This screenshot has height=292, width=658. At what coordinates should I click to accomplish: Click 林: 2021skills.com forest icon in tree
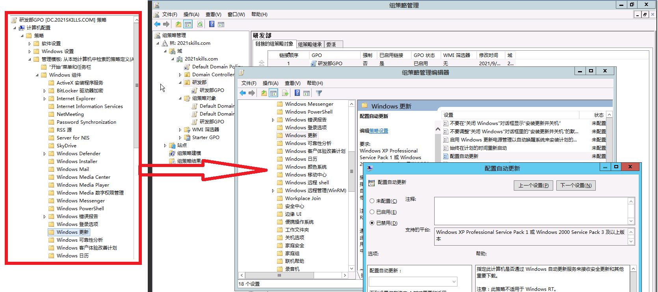click(x=165, y=43)
